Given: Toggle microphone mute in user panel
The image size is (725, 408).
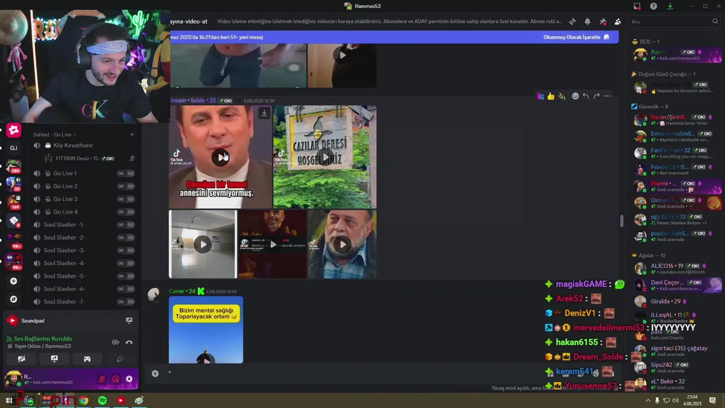Looking at the screenshot, I should 103,379.
